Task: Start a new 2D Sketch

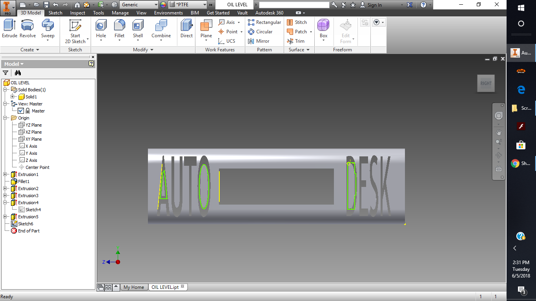Action: click(x=75, y=31)
